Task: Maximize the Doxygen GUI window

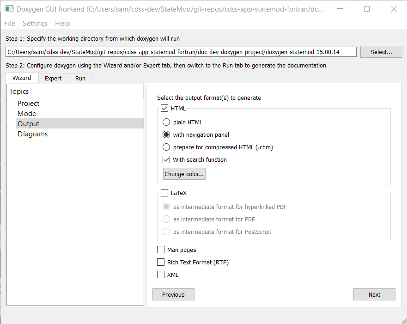Action: [x=367, y=9]
